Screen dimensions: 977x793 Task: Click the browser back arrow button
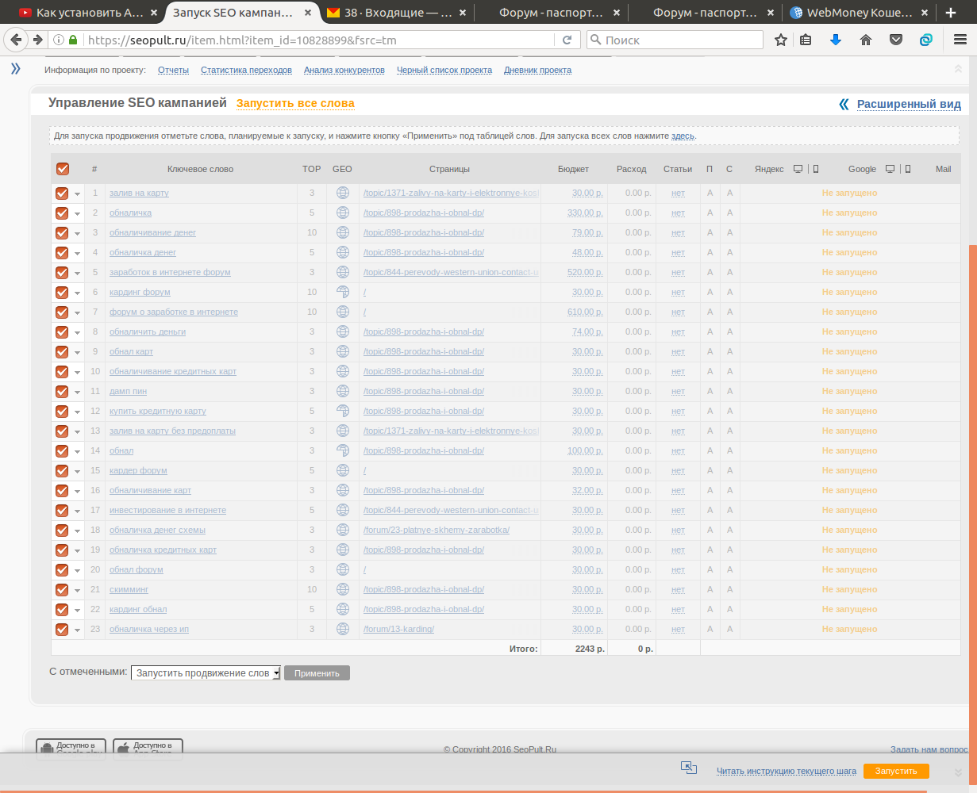16,40
